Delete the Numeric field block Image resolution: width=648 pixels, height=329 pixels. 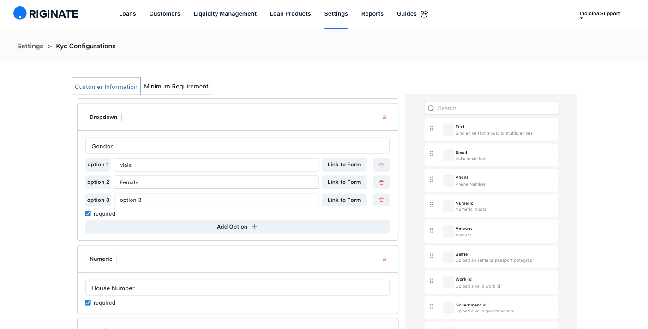(384, 259)
